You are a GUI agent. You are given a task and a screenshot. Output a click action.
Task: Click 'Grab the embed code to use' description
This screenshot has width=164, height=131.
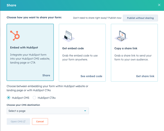click(80, 57)
